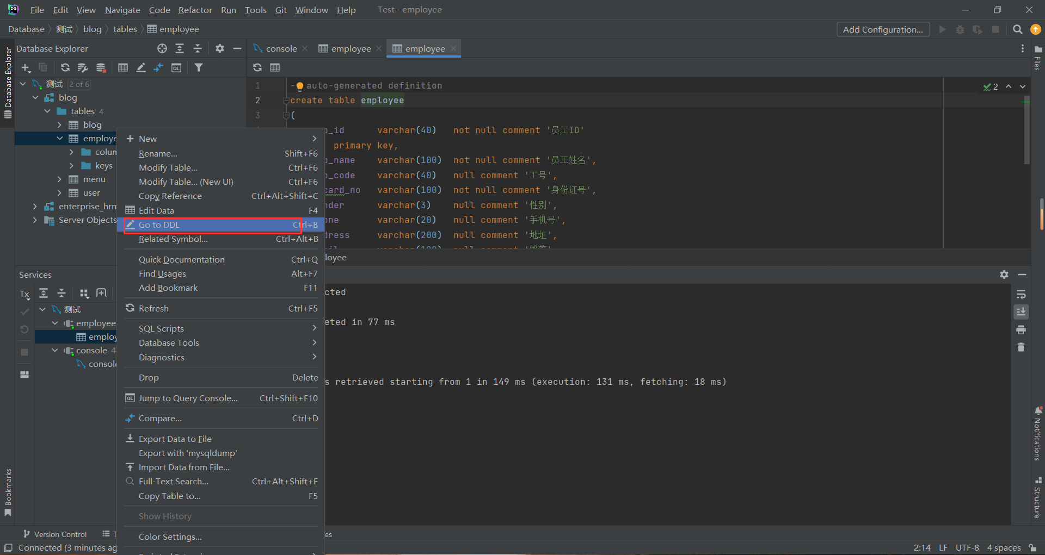This screenshot has width=1045, height=555.
Task: Toggle Soft-Wrap in Services output
Action: pos(1021,294)
